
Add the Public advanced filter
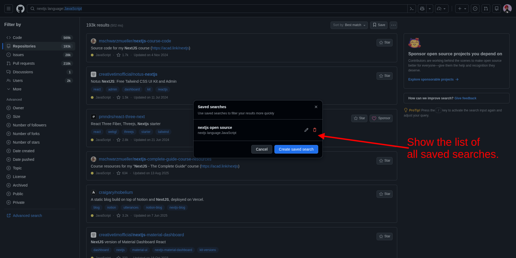40,194
